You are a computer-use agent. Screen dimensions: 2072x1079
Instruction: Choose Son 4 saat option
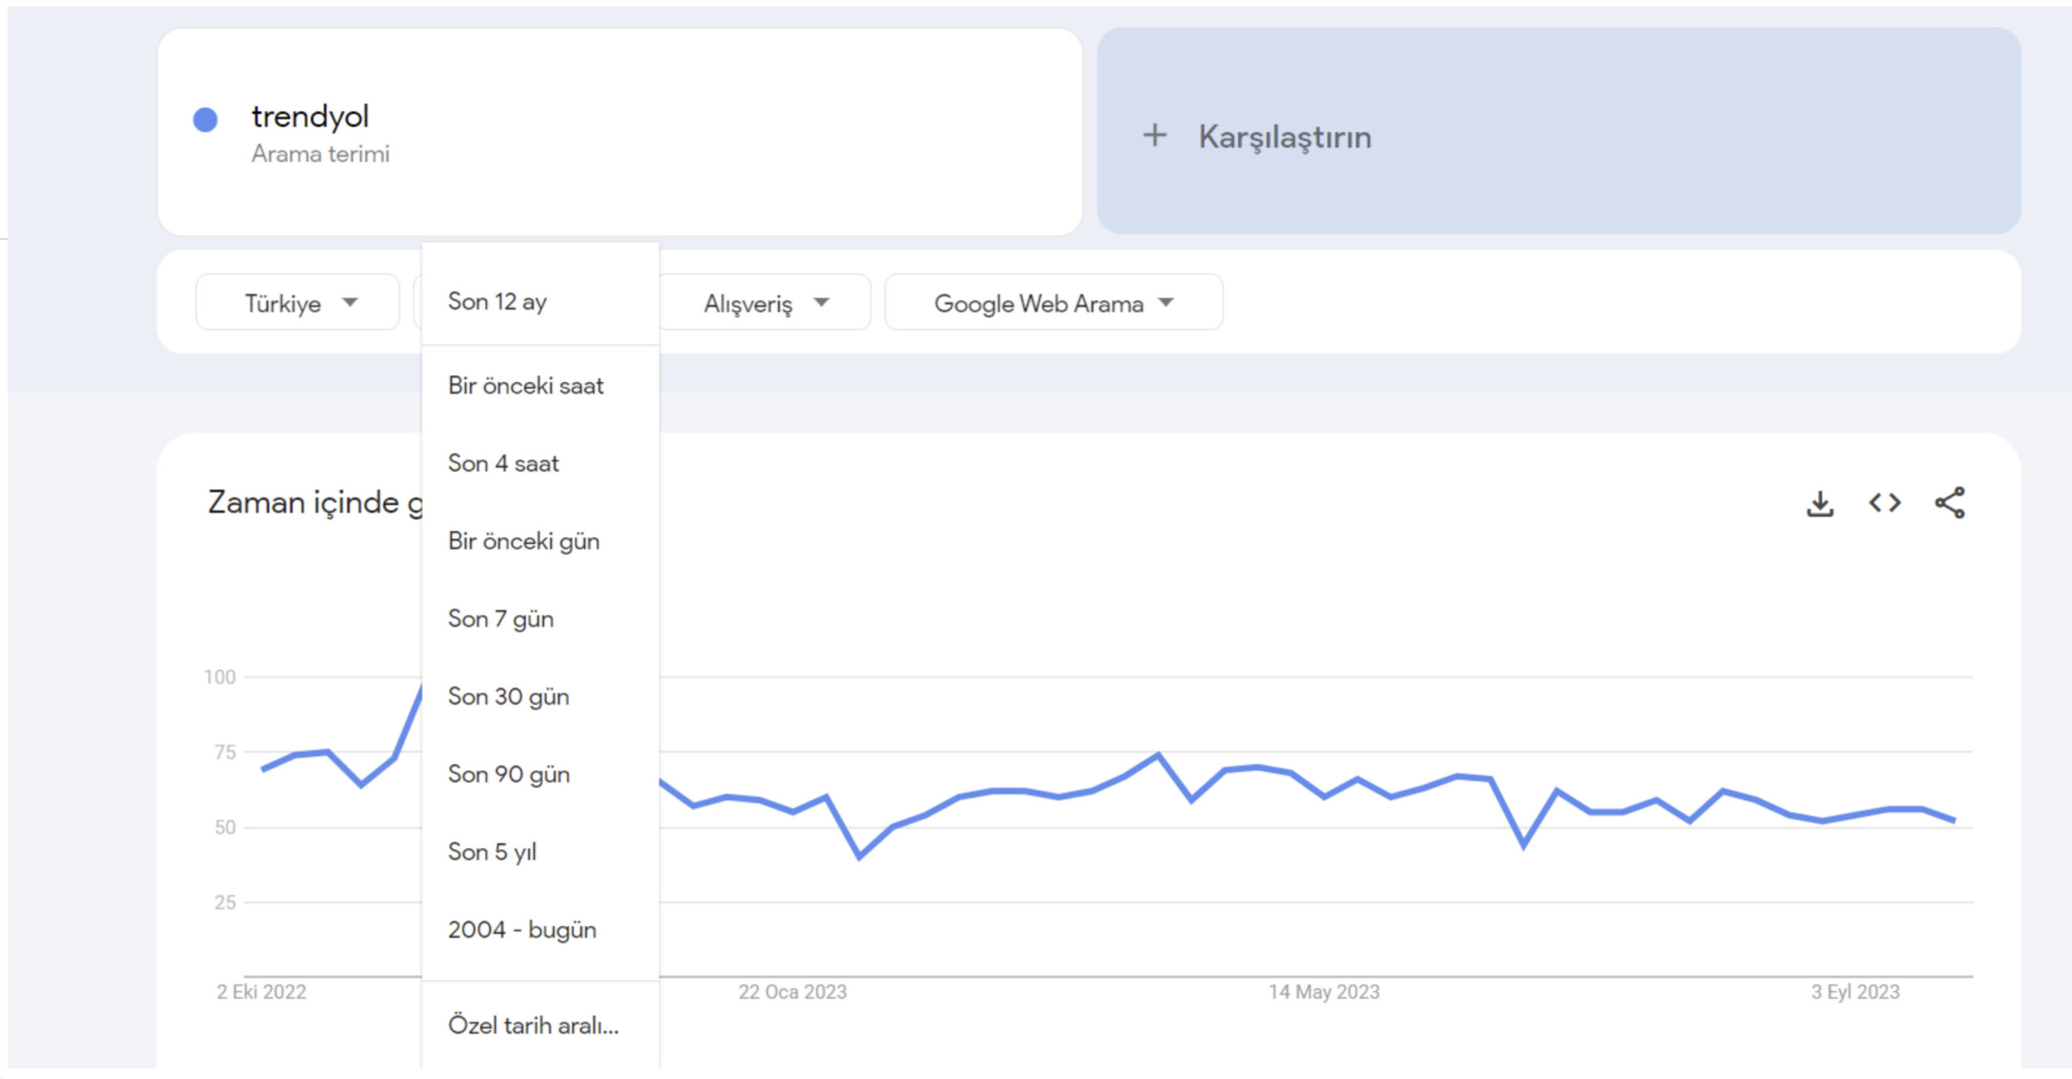541,463
